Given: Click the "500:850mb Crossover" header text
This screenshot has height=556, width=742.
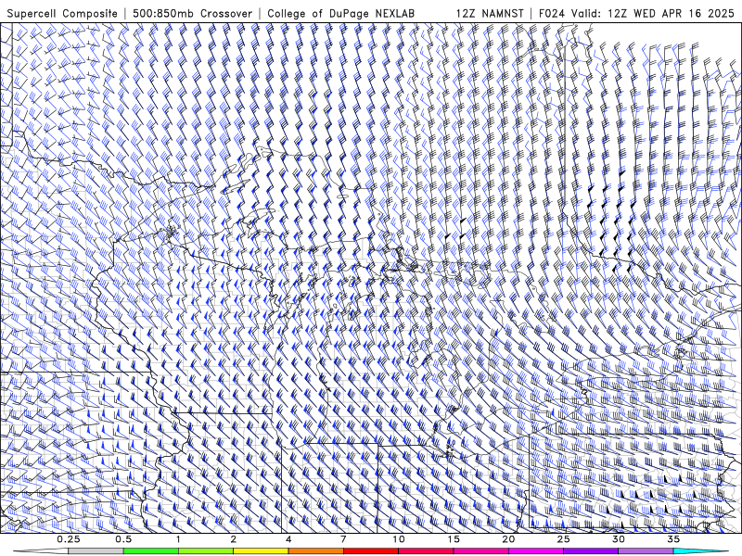Looking at the screenshot, I should click(192, 13).
